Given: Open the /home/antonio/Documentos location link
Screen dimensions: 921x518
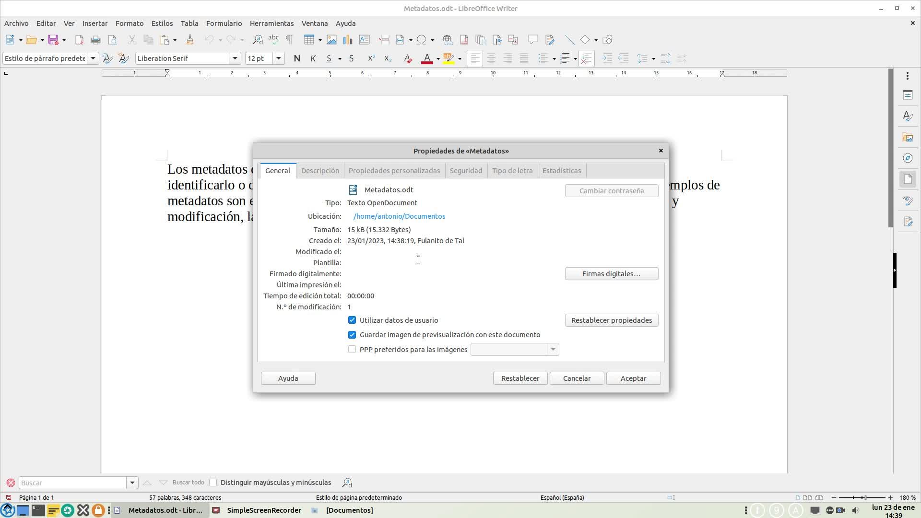Looking at the screenshot, I should (x=399, y=216).
